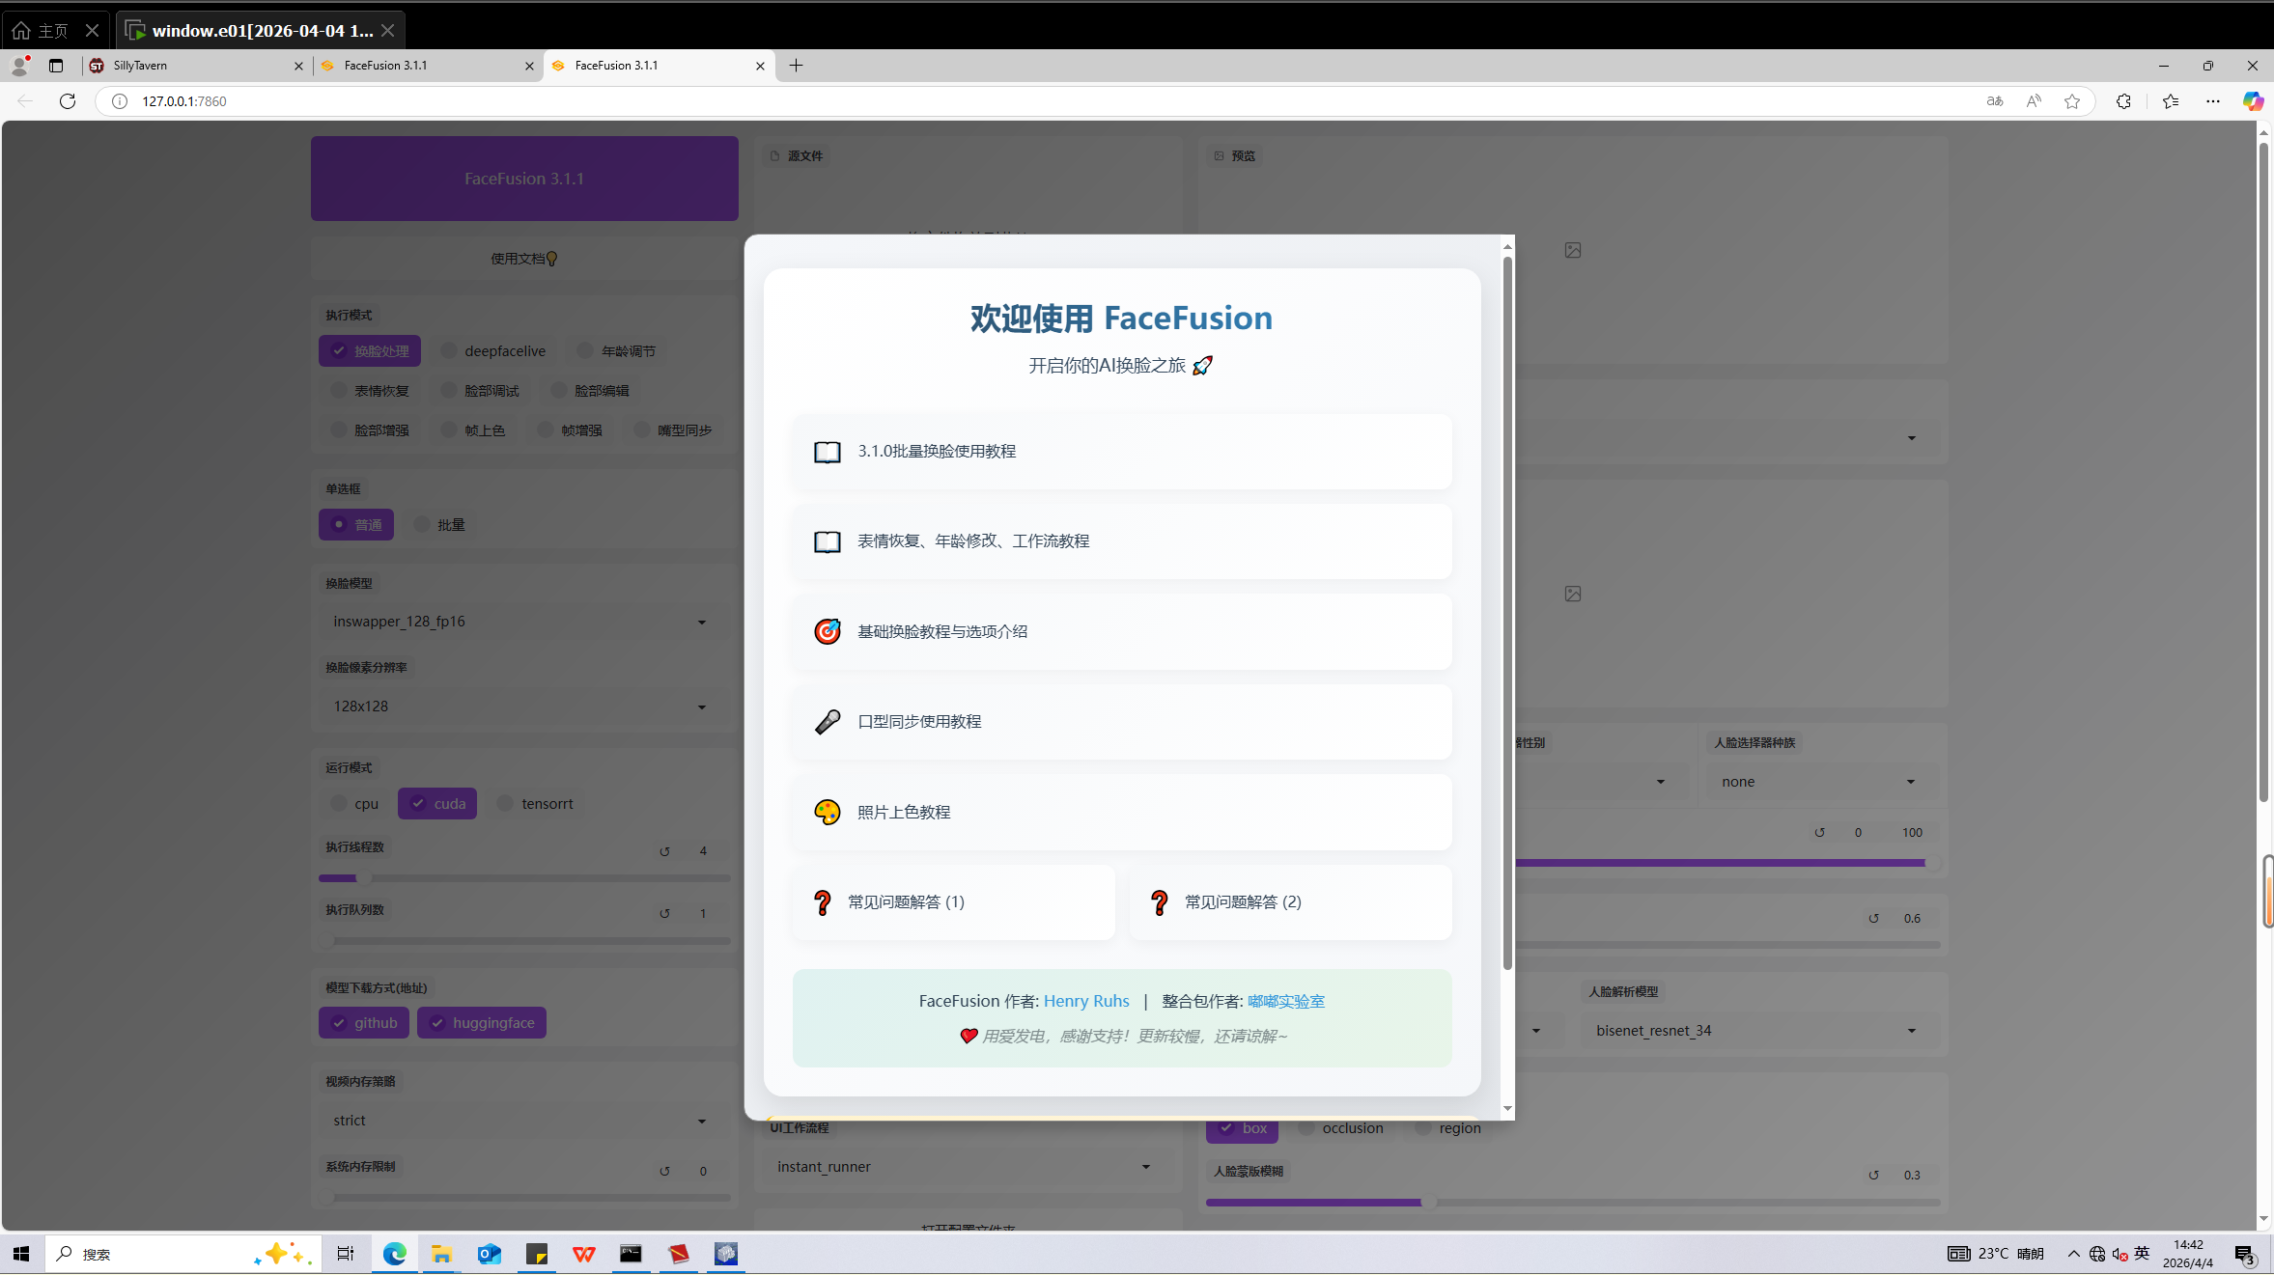The image size is (2274, 1275).
Task: Open 常见问题解答 (2)
Action: click(1291, 902)
